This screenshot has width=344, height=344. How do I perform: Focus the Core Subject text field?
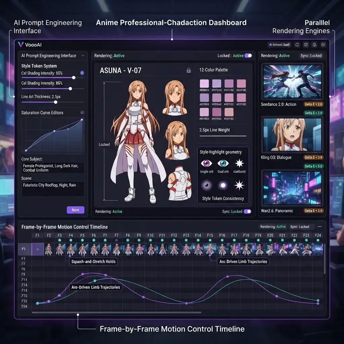tap(53, 168)
